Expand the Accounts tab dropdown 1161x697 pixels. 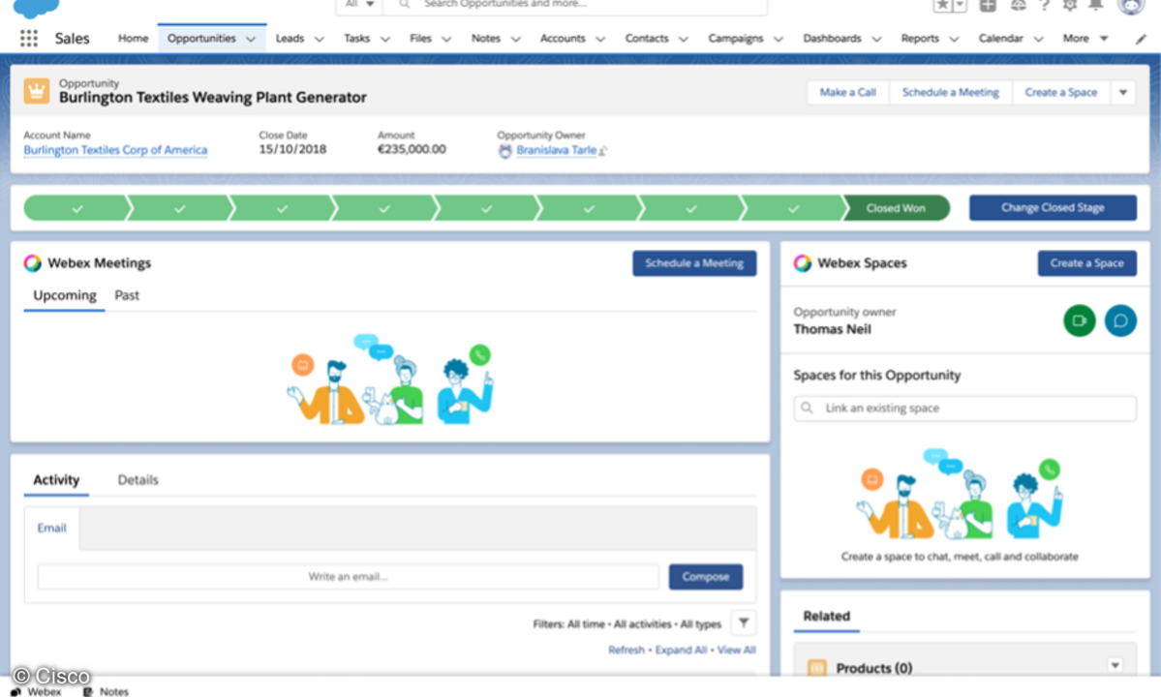point(600,40)
